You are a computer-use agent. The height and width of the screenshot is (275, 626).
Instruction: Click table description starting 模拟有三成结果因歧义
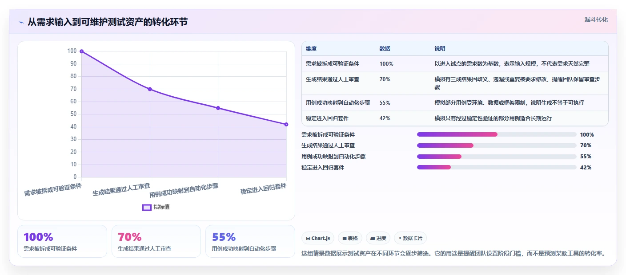[x=518, y=83]
